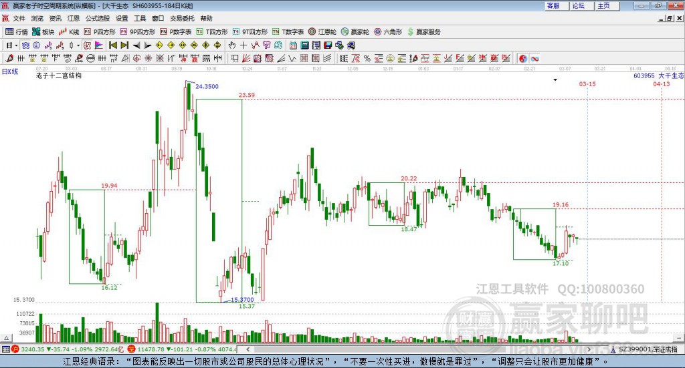The height and width of the screenshot is (368, 685).
Task: Launch the 赢家轮 wheel tool
Action: pos(355,32)
